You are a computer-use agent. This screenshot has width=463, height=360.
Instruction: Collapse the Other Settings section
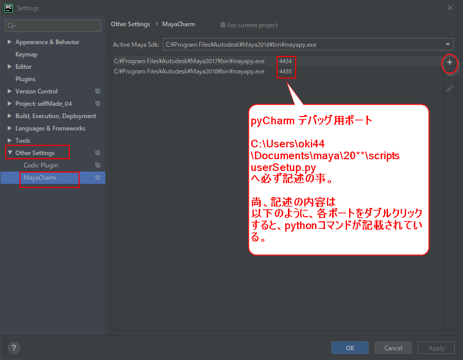(9, 153)
